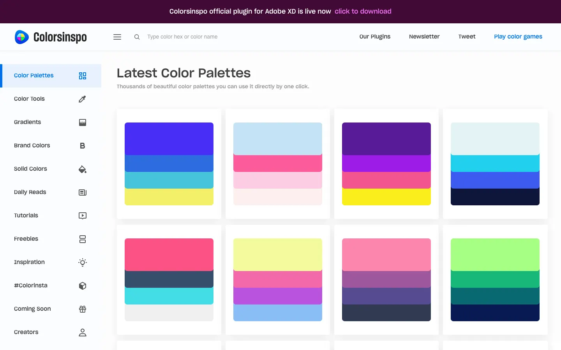Click the Inspiration lightbulb icon
Image resolution: width=561 pixels, height=350 pixels.
82,262
